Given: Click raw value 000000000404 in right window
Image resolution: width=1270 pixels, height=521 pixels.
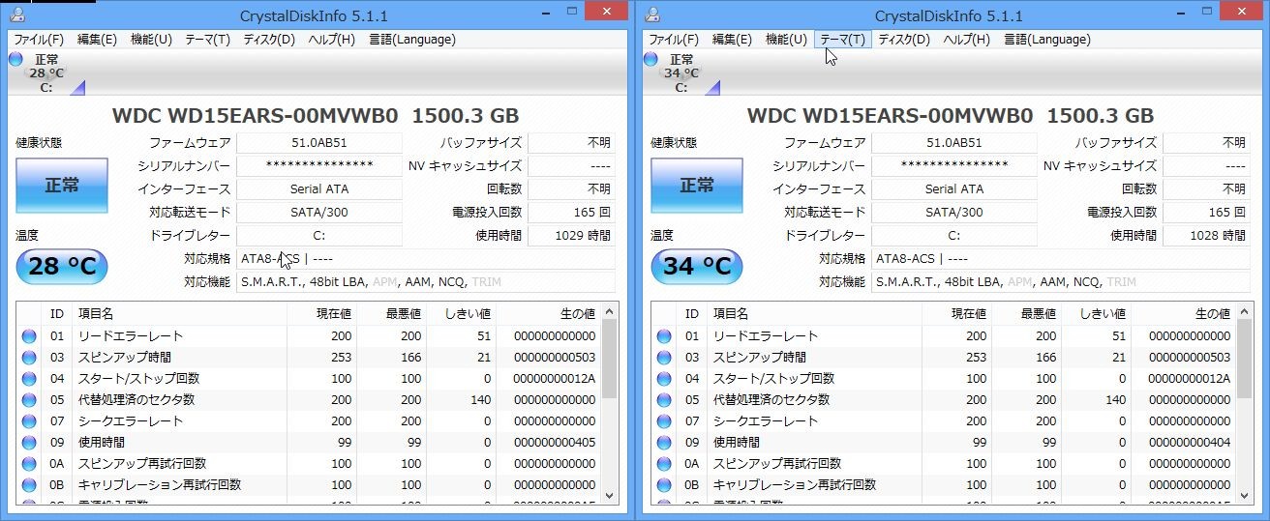Looking at the screenshot, I should coord(1189,443).
